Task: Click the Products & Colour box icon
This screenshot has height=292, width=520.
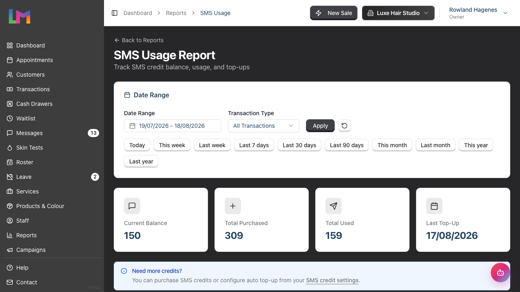Action: coord(10,206)
